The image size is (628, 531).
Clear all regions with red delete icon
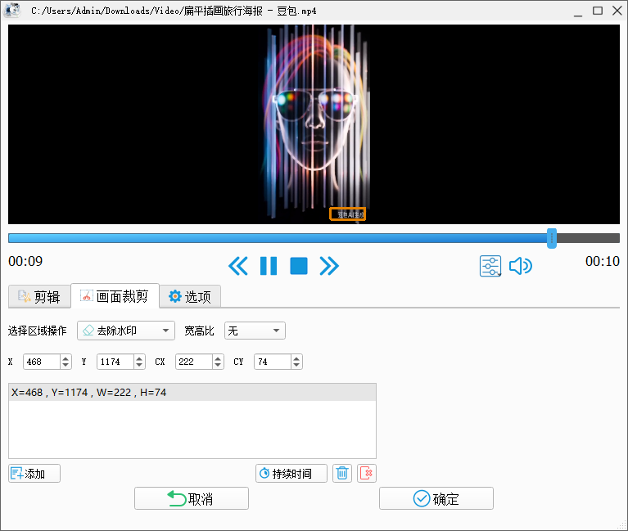click(367, 473)
